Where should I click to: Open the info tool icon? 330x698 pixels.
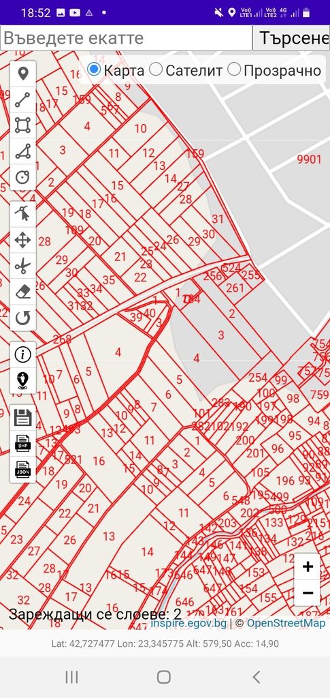point(22,354)
